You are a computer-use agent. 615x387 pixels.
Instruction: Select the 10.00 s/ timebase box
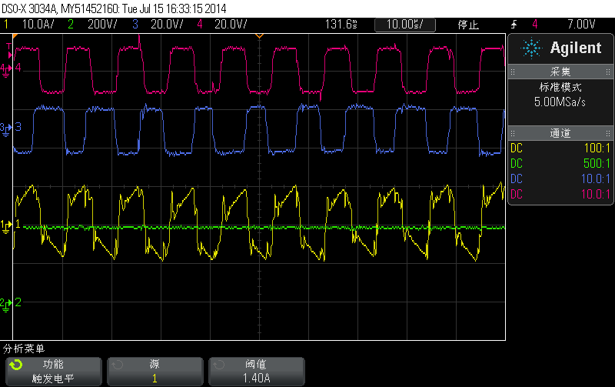pyautogui.click(x=405, y=25)
